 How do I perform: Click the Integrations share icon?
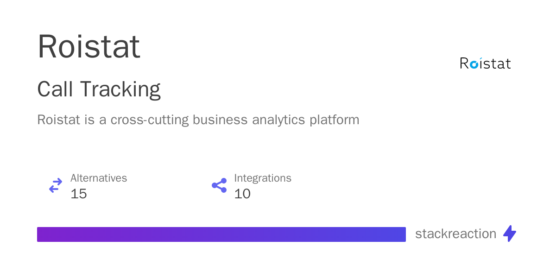tap(219, 186)
